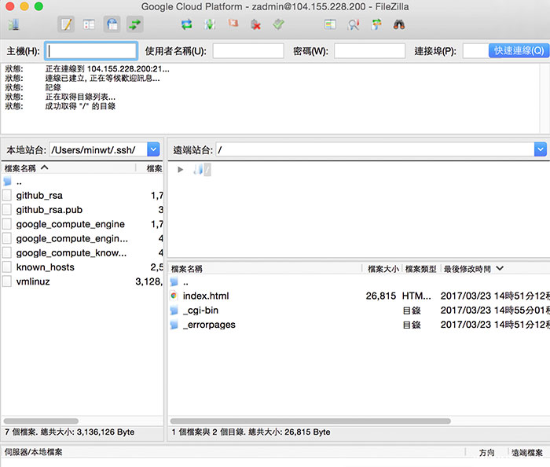Viewport: 550px width, 467px height.
Task: Click the remote pane horizontal scrollbar
Action: pyautogui.click(x=310, y=421)
